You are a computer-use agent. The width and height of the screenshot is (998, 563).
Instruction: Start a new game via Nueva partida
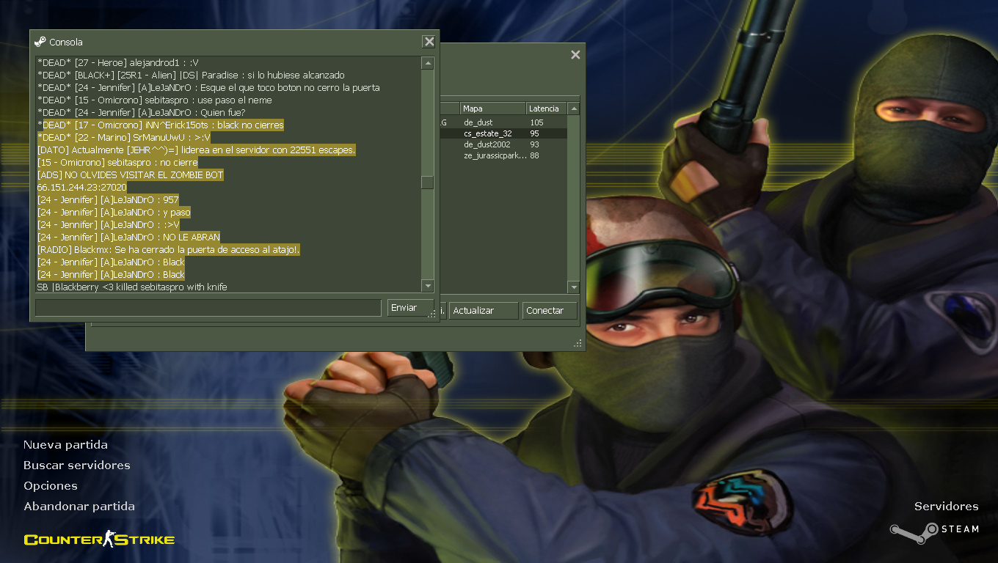[x=65, y=445]
